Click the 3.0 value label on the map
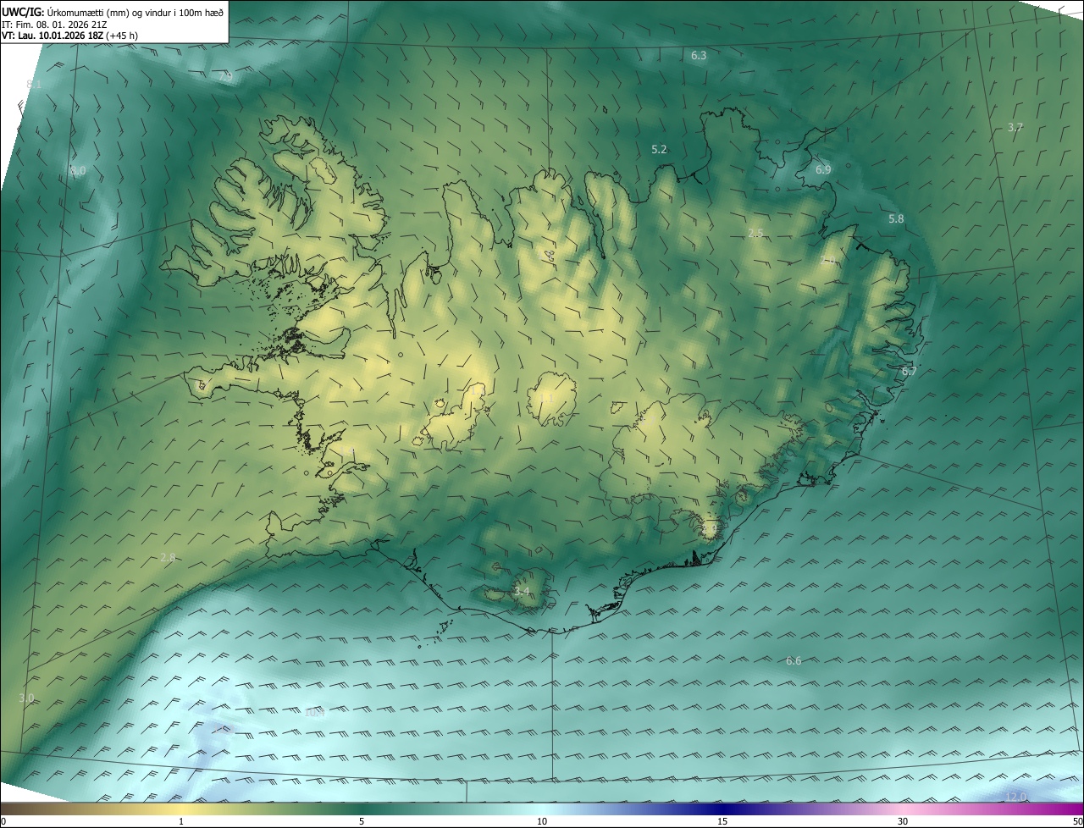Image resolution: width=1084 pixels, height=828 pixels. tap(26, 698)
